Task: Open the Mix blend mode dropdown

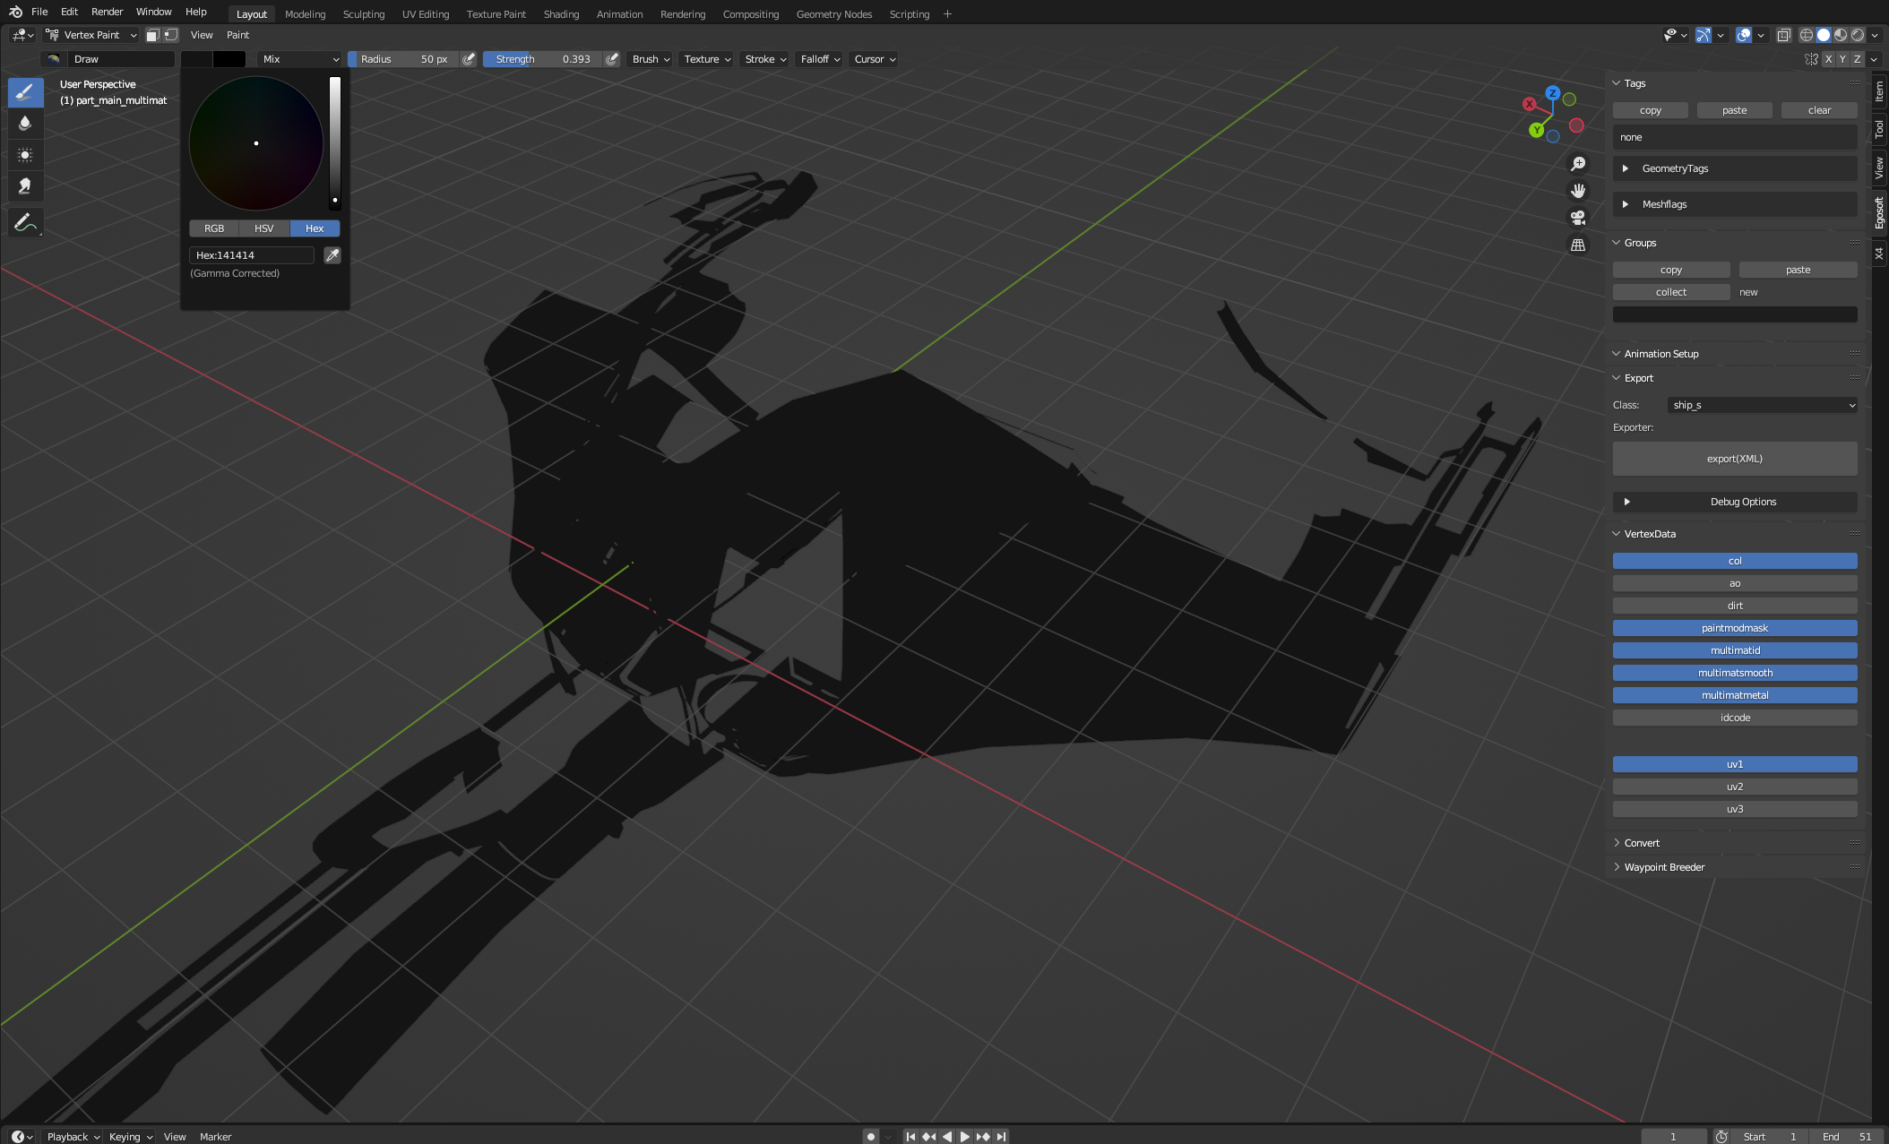Action: 300,59
